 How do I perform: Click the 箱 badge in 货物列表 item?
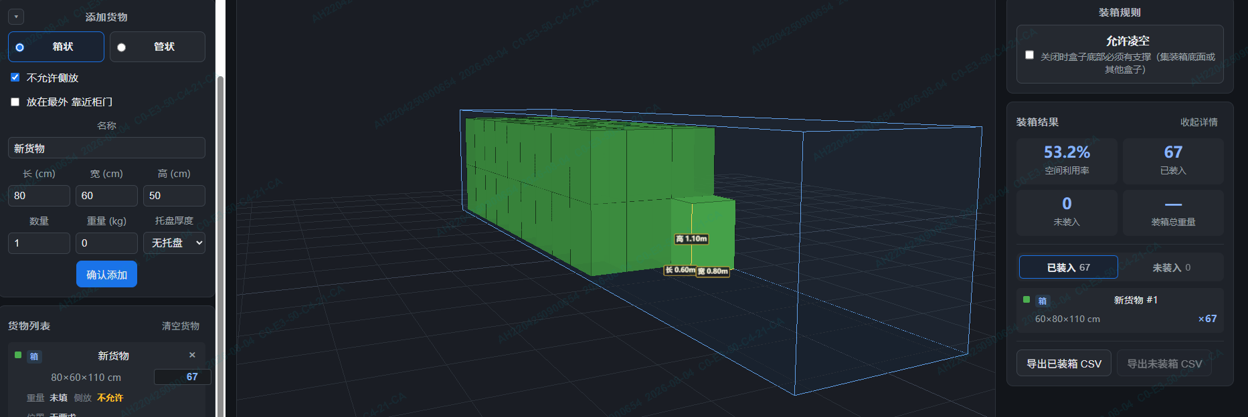pyautogui.click(x=34, y=356)
